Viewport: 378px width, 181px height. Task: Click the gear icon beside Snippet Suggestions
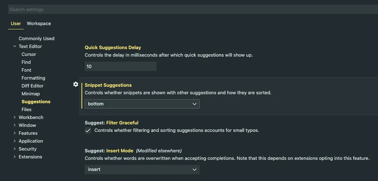click(76, 84)
